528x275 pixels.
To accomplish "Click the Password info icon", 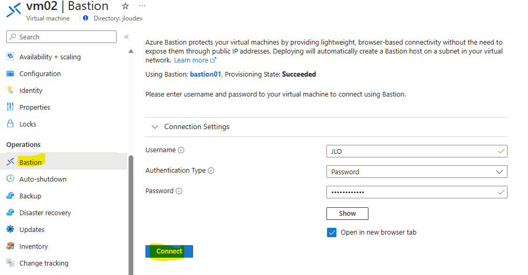I will click(x=179, y=191).
